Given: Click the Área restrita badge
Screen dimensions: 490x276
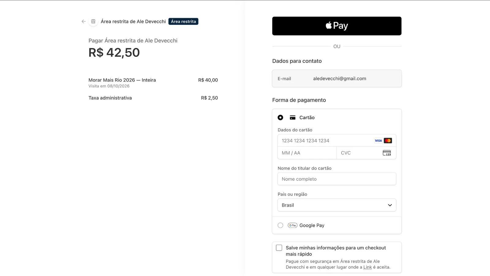Looking at the screenshot, I should [183, 21].
